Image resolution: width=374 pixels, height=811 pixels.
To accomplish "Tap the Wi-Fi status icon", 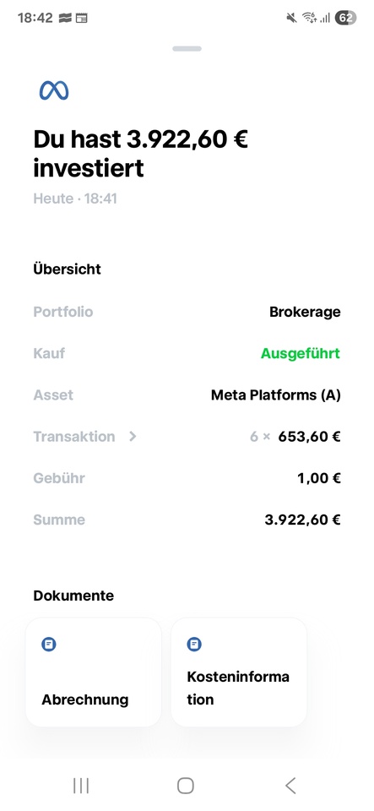I will (310, 18).
